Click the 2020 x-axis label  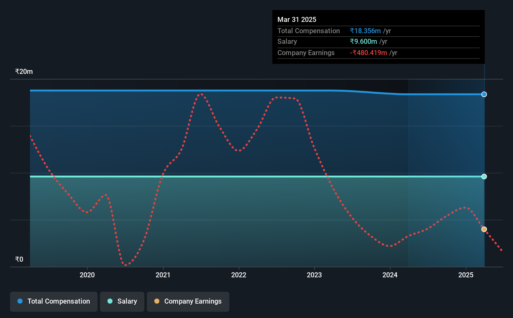click(x=87, y=275)
